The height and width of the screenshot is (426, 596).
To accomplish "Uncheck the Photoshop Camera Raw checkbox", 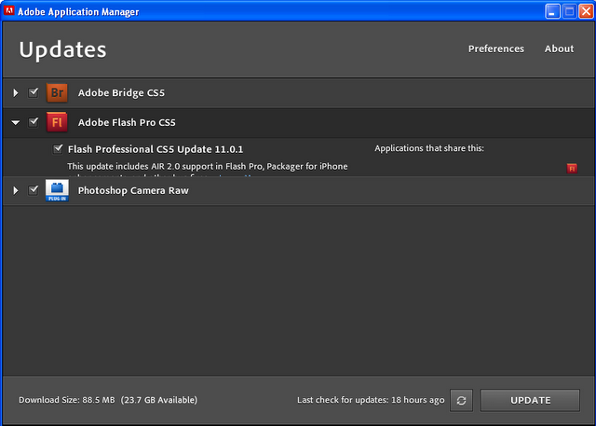I will click(34, 190).
